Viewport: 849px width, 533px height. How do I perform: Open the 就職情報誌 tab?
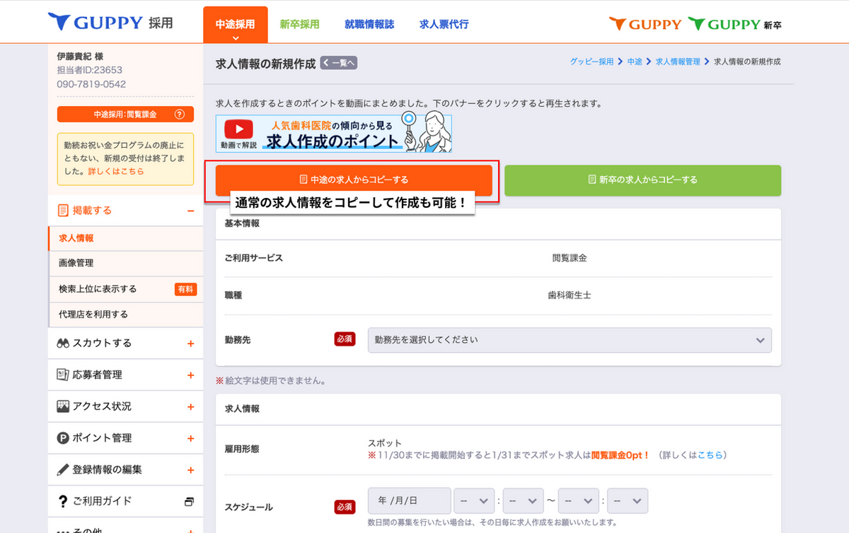coord(369,24)
